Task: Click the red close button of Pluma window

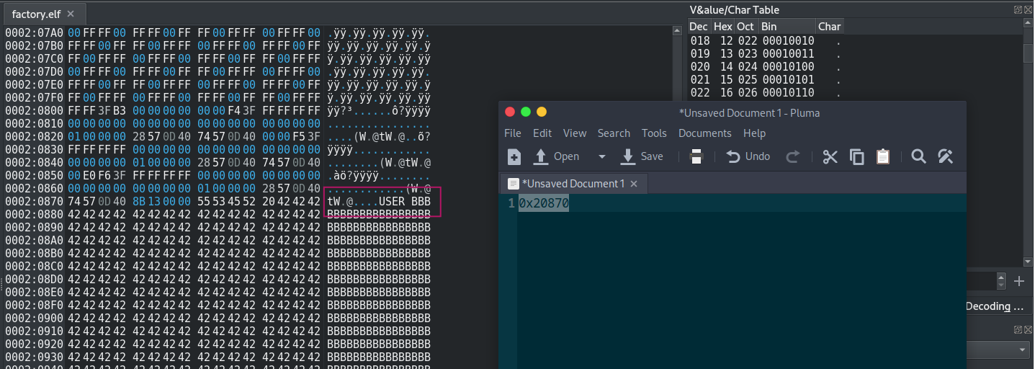Action: (510, 112)
